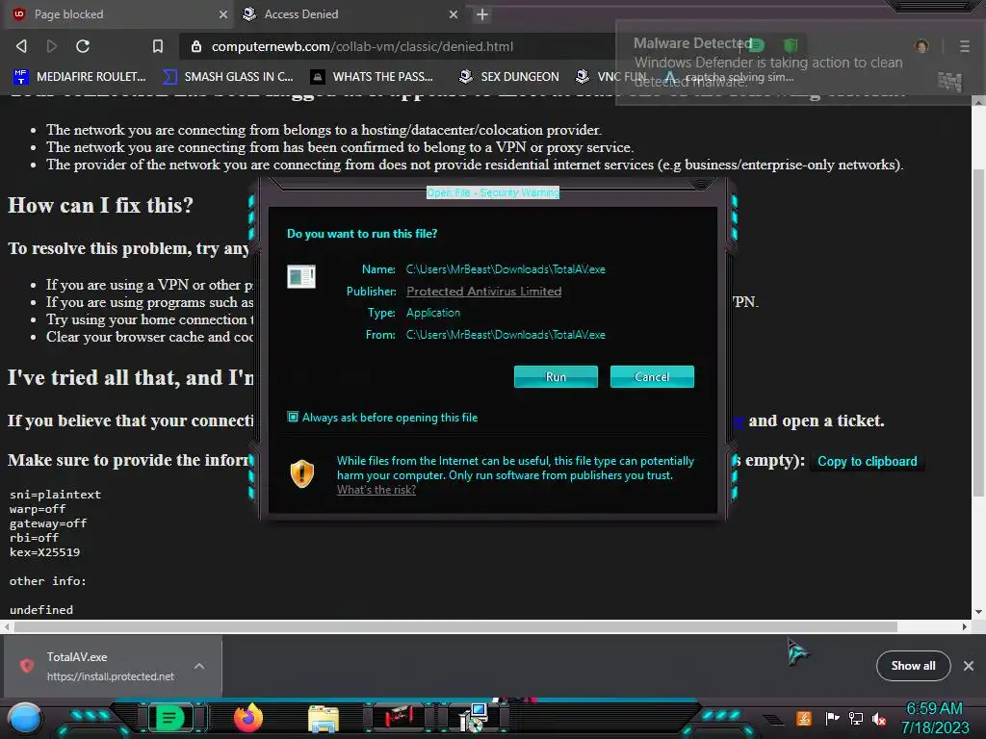Click the padlock site info icon
986x739 pixels.
pos(196,46)
